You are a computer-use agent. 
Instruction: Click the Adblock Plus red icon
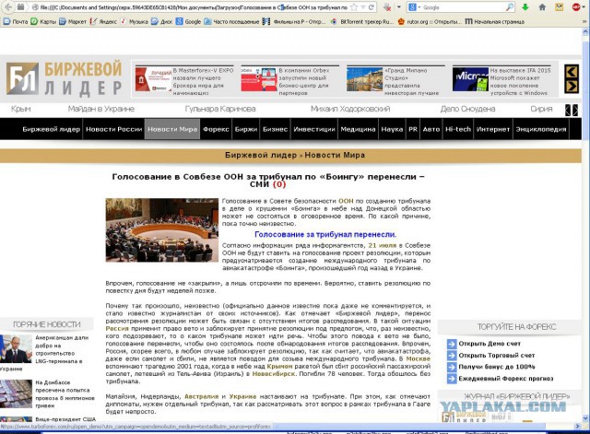click(x=576, y=7)
